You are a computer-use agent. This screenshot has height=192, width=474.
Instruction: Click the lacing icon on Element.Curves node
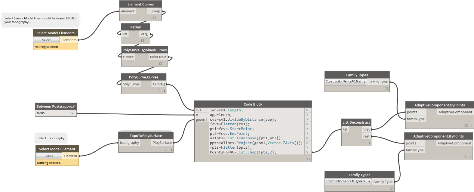pyautogui.click(x=160, y=18)
